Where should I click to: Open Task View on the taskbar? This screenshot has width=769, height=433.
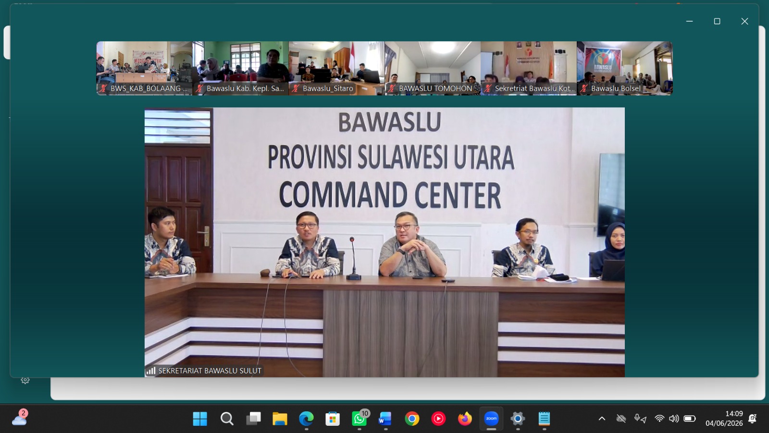tap(253, 419)
